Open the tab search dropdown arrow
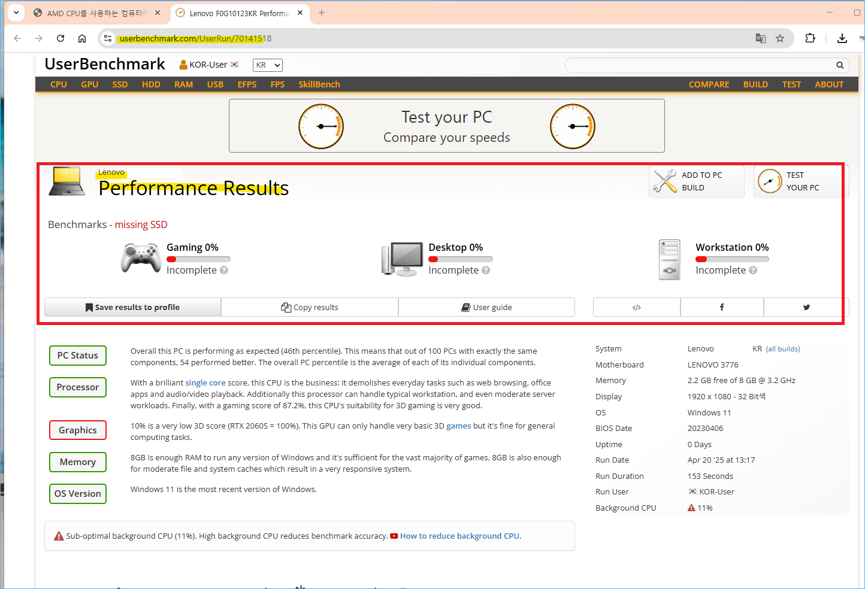 click(16, 13)
